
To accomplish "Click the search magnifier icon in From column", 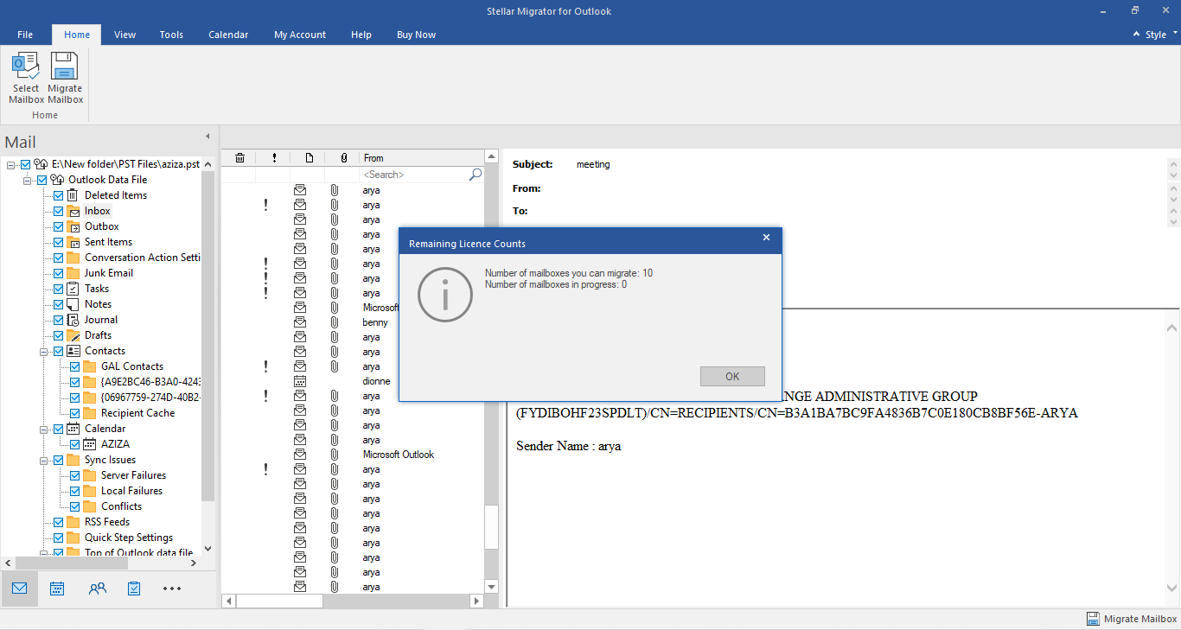I will [x=475, y=175].
